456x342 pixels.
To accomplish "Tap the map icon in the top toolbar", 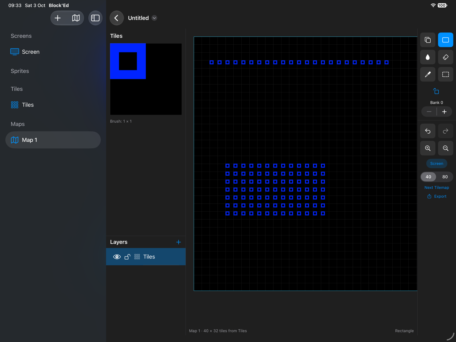I will 76,18.
